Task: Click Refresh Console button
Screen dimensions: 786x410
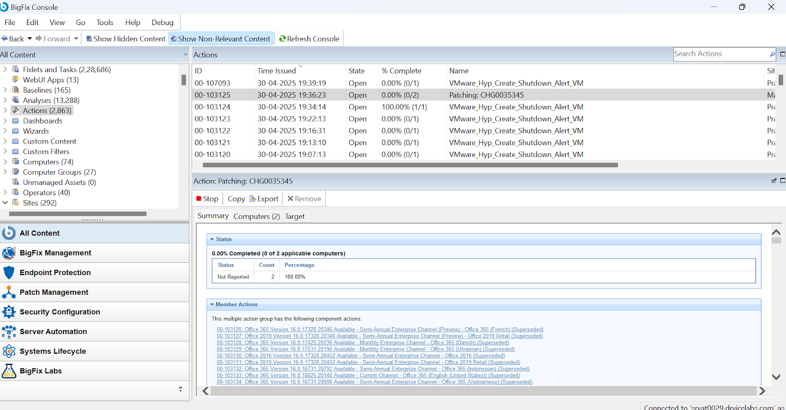Action: point(309,39)
